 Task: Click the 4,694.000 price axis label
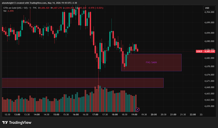coord(209,33)
